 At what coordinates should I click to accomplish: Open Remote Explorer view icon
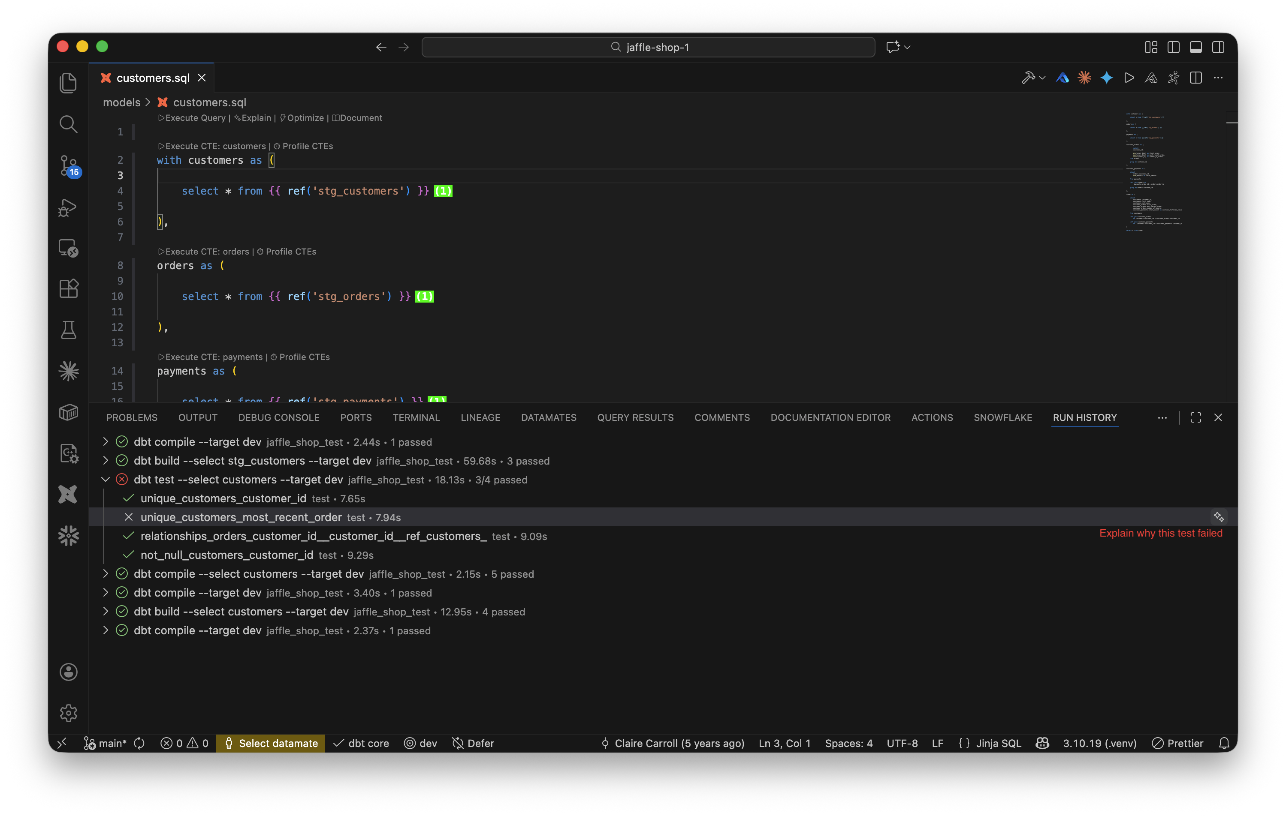(x=68, y=248)
